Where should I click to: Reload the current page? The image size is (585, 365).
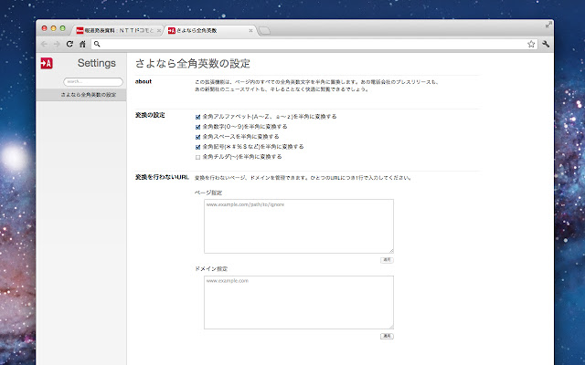point(69,44)
